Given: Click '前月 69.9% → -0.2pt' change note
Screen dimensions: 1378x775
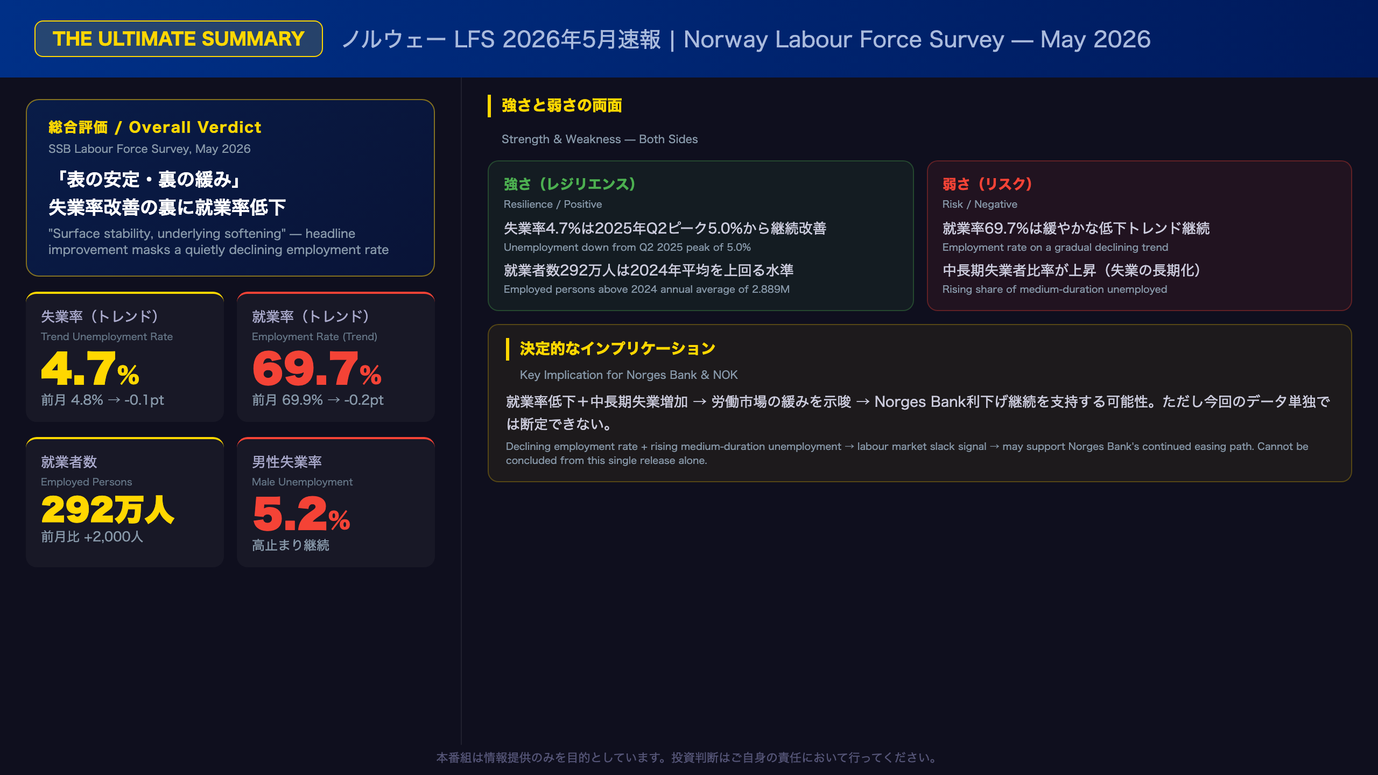Looking at the screenshot, I should [318, 400].
